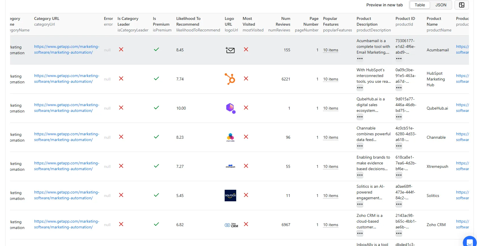
Task: Toggle the column layout view icon
Action: coord(461,5)
